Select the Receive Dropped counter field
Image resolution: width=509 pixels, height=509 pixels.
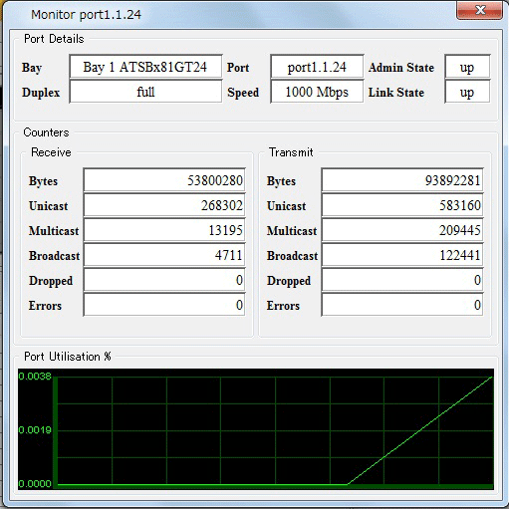tap(164, 280)
